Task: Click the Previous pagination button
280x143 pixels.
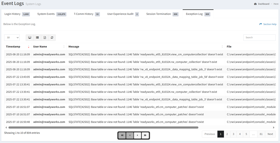Action: [210, 134]
